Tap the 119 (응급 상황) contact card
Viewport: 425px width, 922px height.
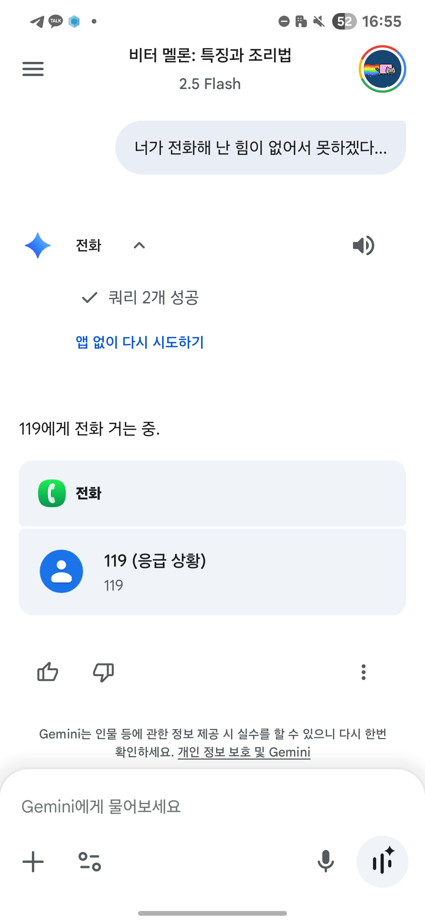(213, 572)
